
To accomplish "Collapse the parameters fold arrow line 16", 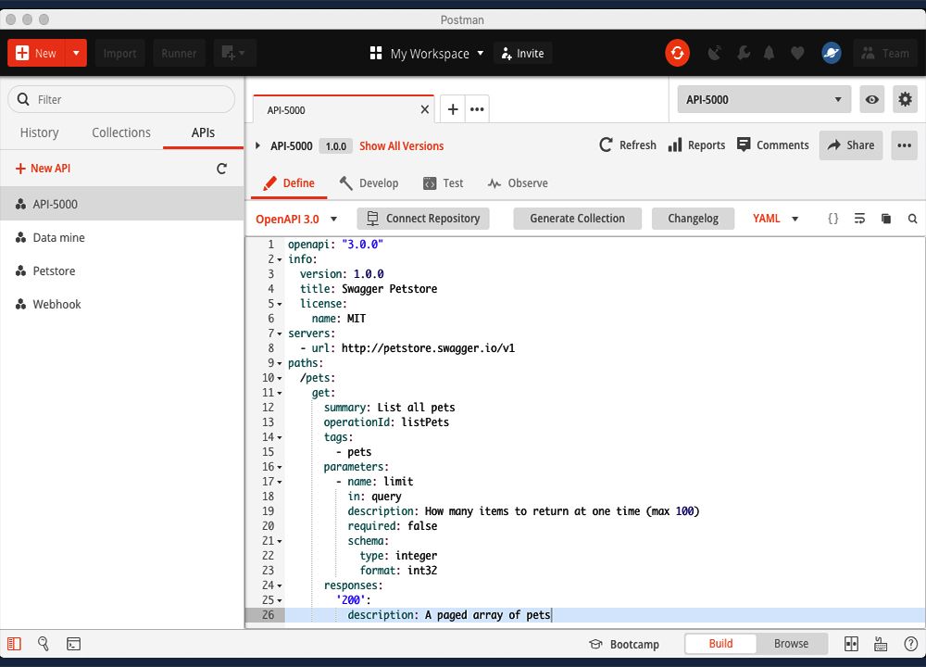I will (x=280, y=467).
